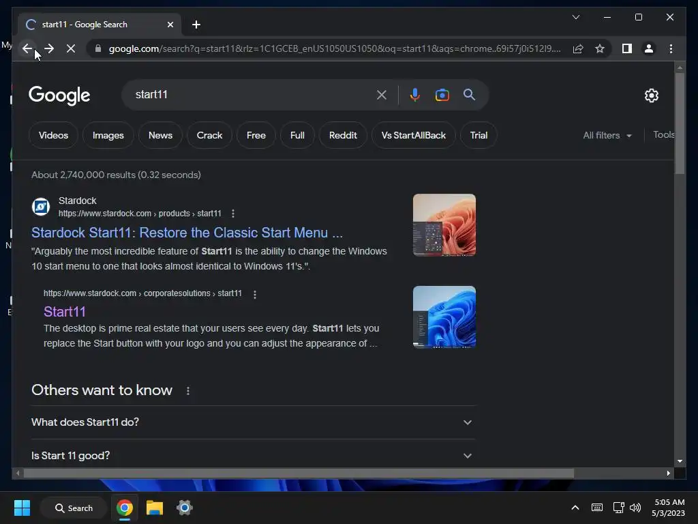Open more options for the corporatesolutions result
The image size is (698, 524).
(x=255, y=295)
